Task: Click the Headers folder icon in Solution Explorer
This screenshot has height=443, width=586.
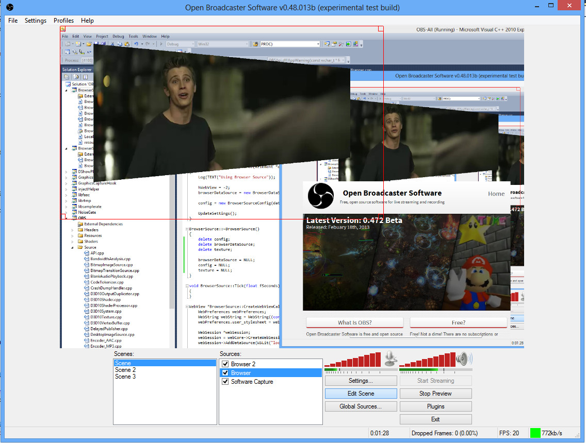Action: [x=80, y=230]
